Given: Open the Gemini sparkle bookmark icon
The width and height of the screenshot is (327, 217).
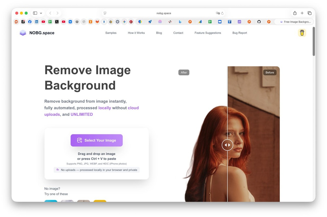Looking at the screenshot, I should point(124,22).
